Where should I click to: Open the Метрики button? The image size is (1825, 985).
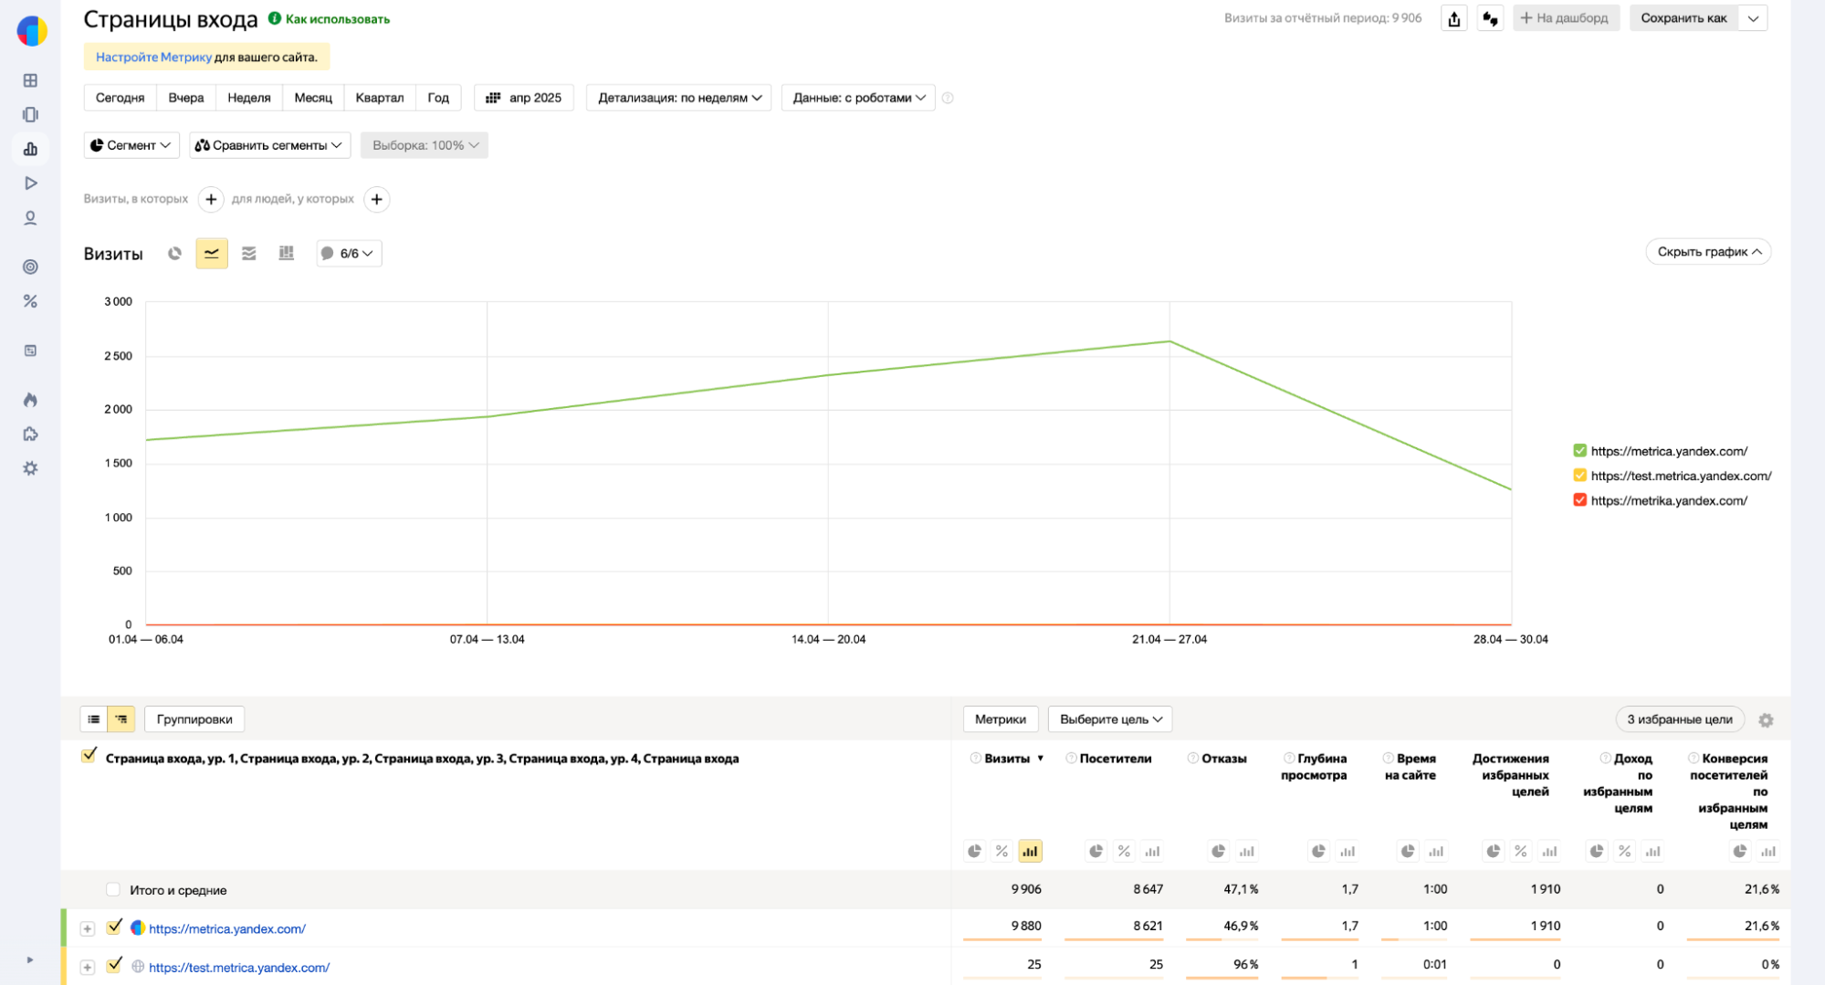click(x=1001, y=719)
